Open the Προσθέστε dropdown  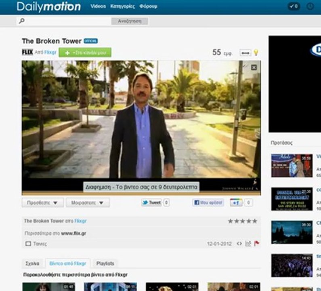tap(43, 202)
